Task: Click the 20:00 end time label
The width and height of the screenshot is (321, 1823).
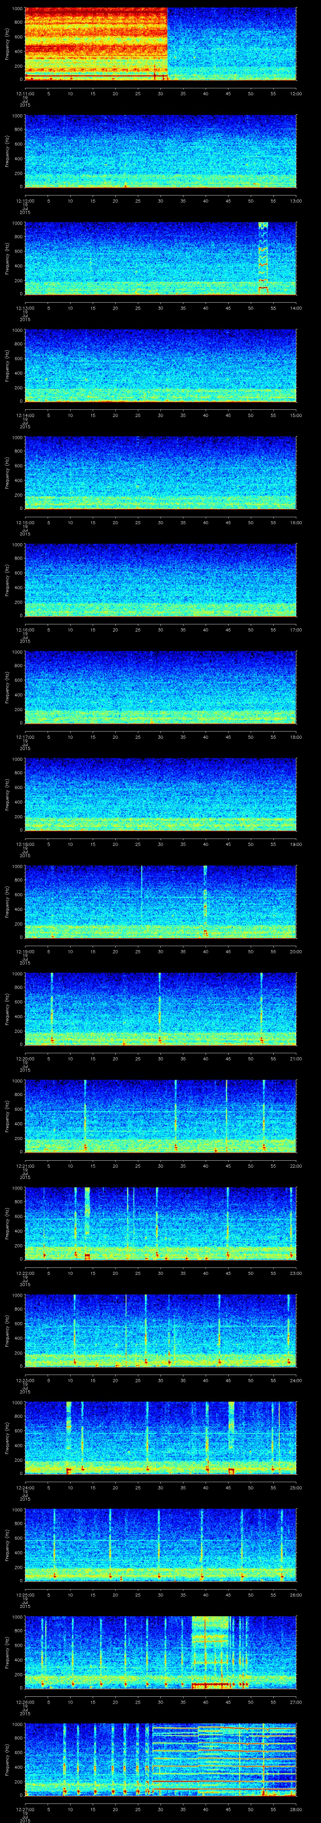Action: pos(296,951)
